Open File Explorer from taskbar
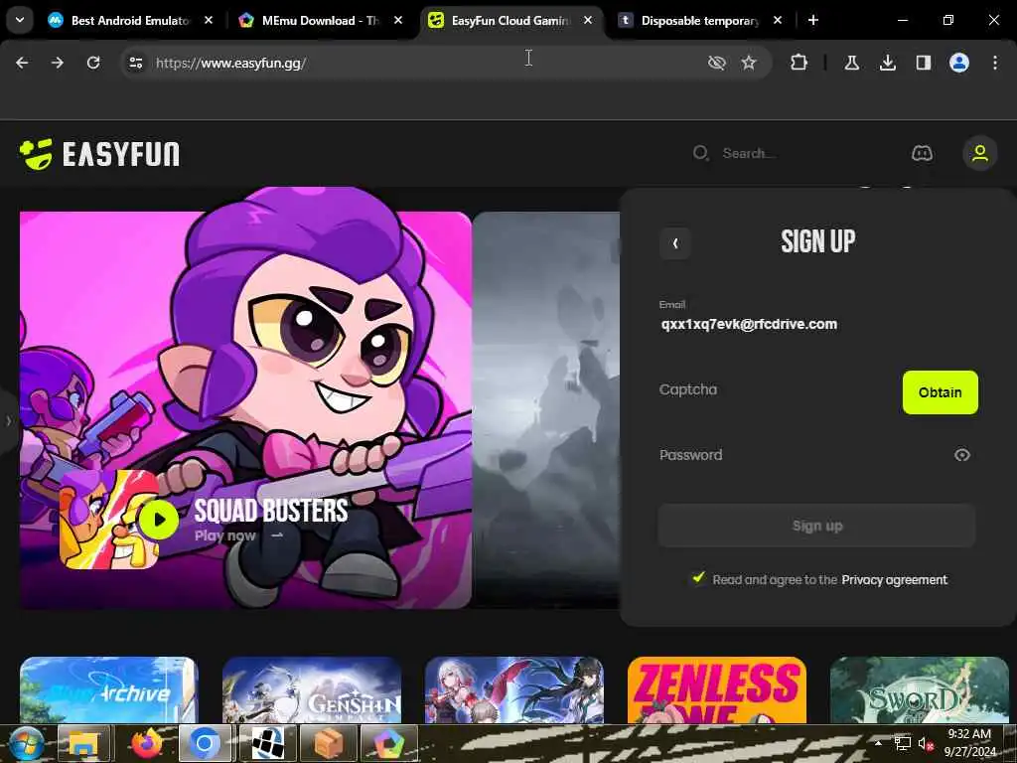Viewport: 1017px width, 763px height. 83,743
